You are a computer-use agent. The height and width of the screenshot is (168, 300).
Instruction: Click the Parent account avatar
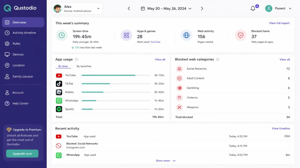tap(269, 8)
